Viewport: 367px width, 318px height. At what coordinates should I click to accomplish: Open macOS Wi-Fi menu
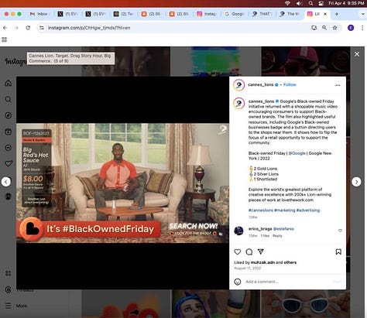(x=287, y=3)
